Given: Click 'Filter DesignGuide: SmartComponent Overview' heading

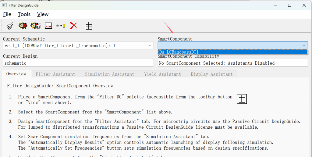Looking at the screenshot, I should click(x=60, y=86).
